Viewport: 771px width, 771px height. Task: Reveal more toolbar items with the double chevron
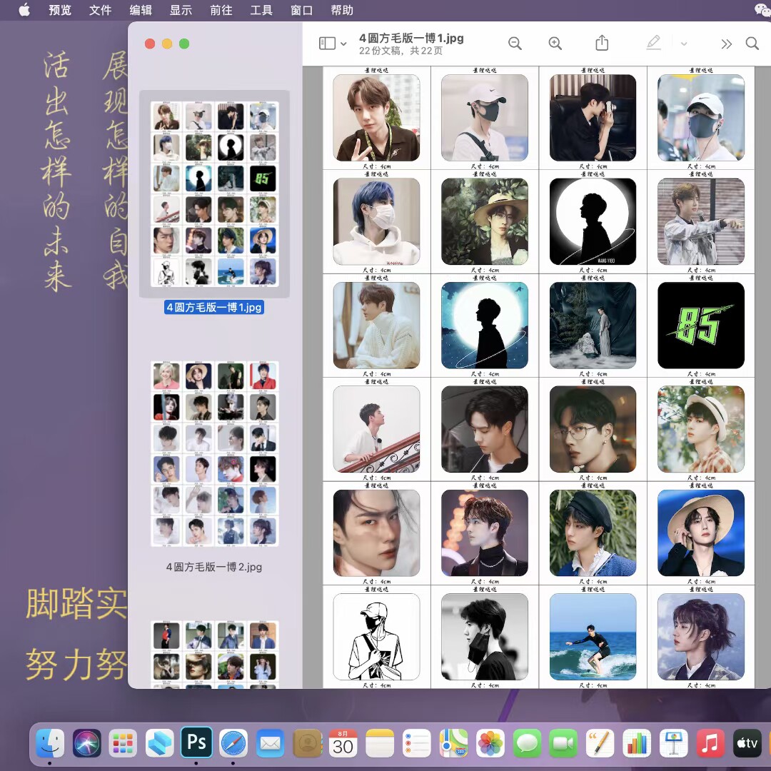click(726, 44)
